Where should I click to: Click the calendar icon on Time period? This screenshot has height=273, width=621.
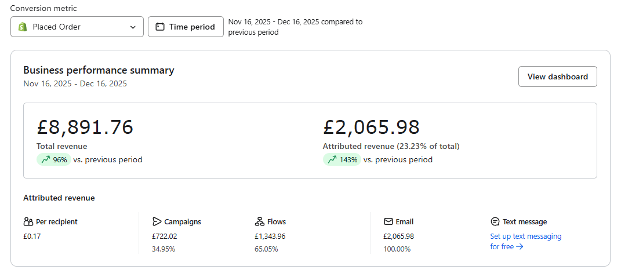click(x=160, y=27)
